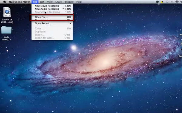
Task: Choose New Movie Recording
Action: point(52,6)
